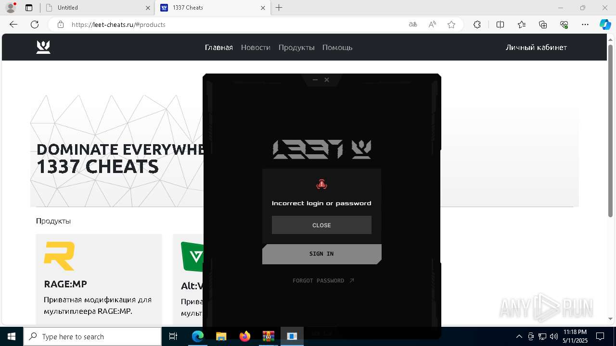
Task: Click the 1337 Cheats site logo
Action: (43, 47)
